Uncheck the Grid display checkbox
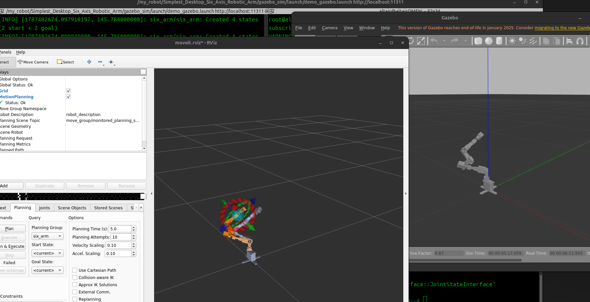 click(68, 91)
